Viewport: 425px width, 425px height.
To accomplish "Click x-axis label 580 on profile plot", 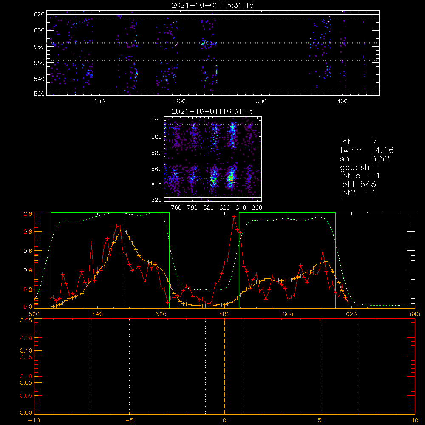I will click(224, 314).
